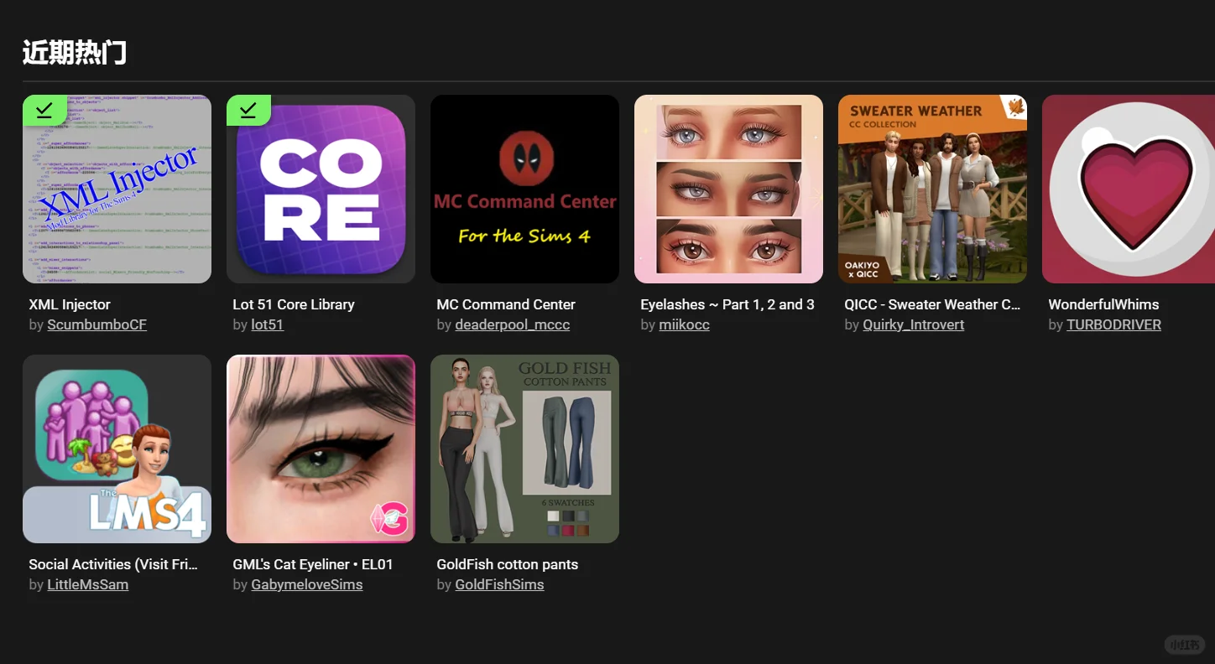Visit author deaderpool_mccc's profile
Screen dimensions: 1215x664
pos(512,324)
